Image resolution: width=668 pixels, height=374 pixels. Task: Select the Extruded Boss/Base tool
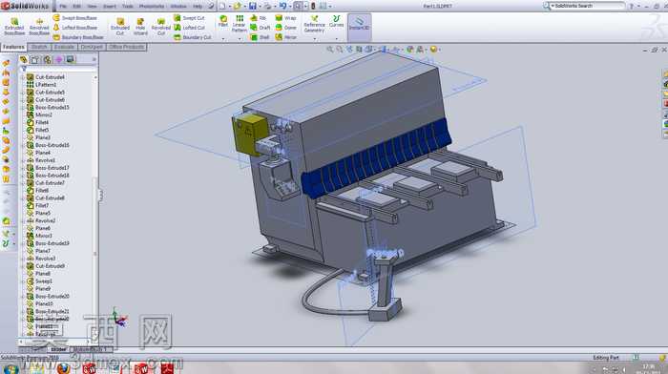click(14, 27)
